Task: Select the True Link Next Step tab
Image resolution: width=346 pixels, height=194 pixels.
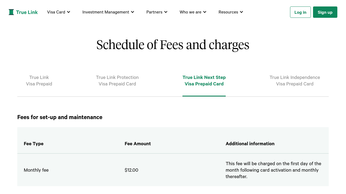Action: point(204,81)
